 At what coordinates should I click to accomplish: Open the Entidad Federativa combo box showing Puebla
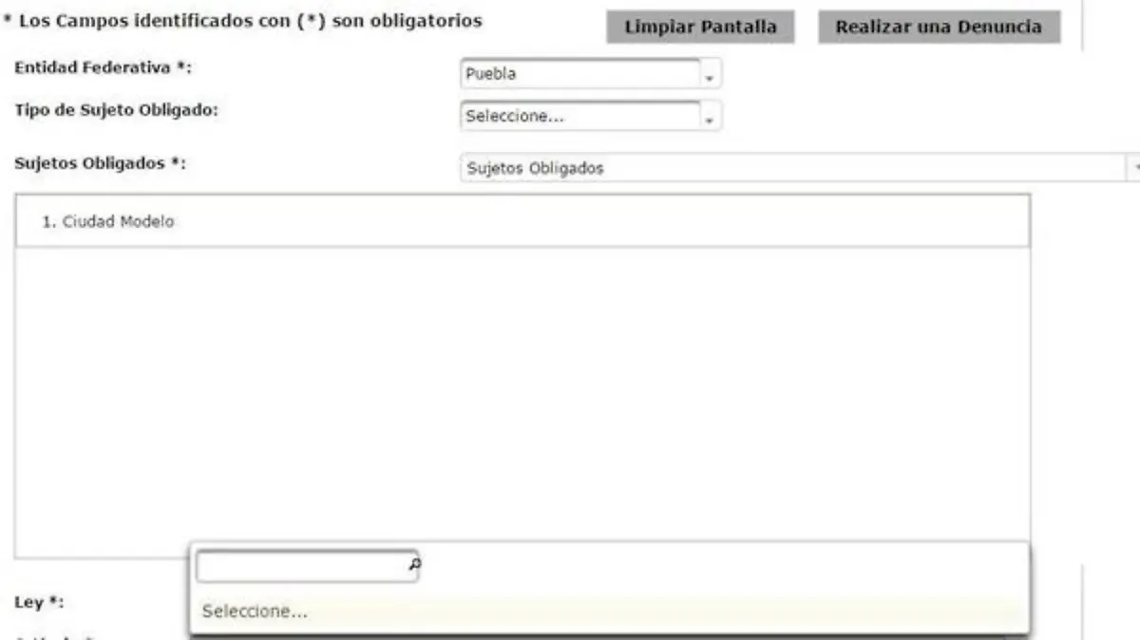[x=579, y=74]
